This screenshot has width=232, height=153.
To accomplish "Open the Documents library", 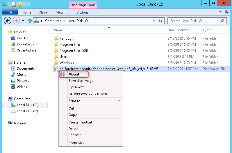I will [x=26, y=69].
